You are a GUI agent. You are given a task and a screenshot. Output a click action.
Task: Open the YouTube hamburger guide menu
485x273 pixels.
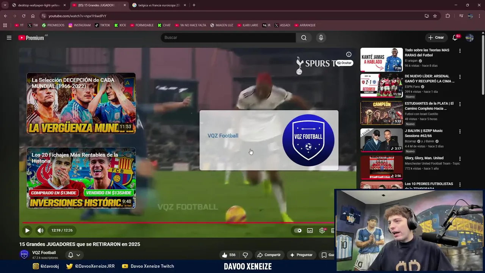(9, 38)
